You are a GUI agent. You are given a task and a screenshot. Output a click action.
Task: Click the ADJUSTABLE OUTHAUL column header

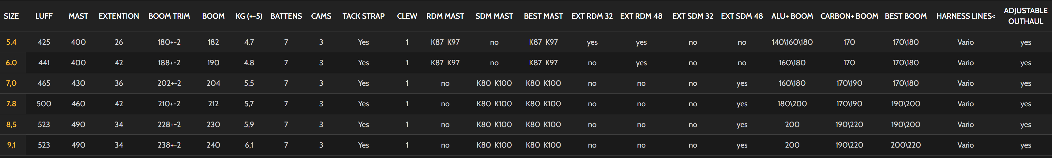1025,16
